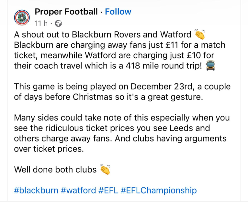
Task: Open the Proper Football page name
Action: coord(66,12)
